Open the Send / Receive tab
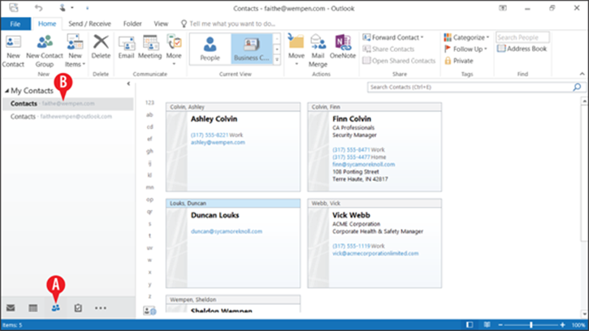Viewport: 589px width, 331px height. 89,24
